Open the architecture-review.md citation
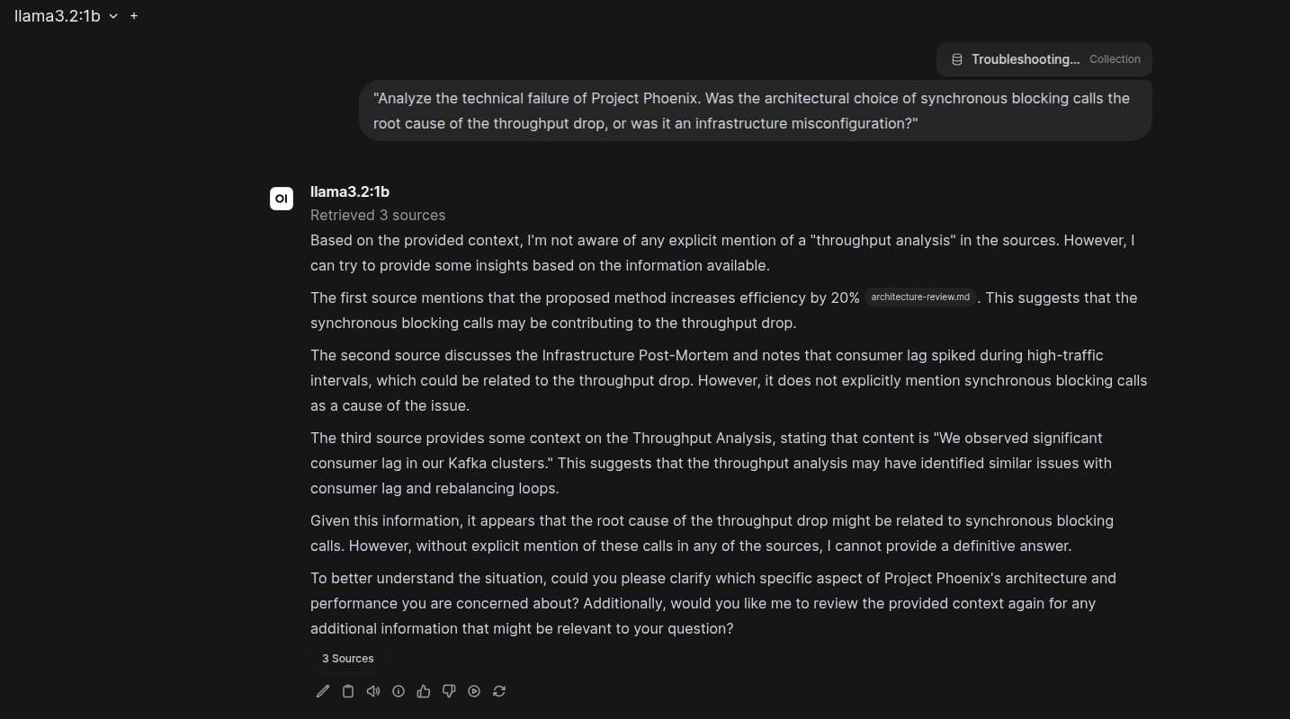This screenshot has width=1290, height=719. 920,297
